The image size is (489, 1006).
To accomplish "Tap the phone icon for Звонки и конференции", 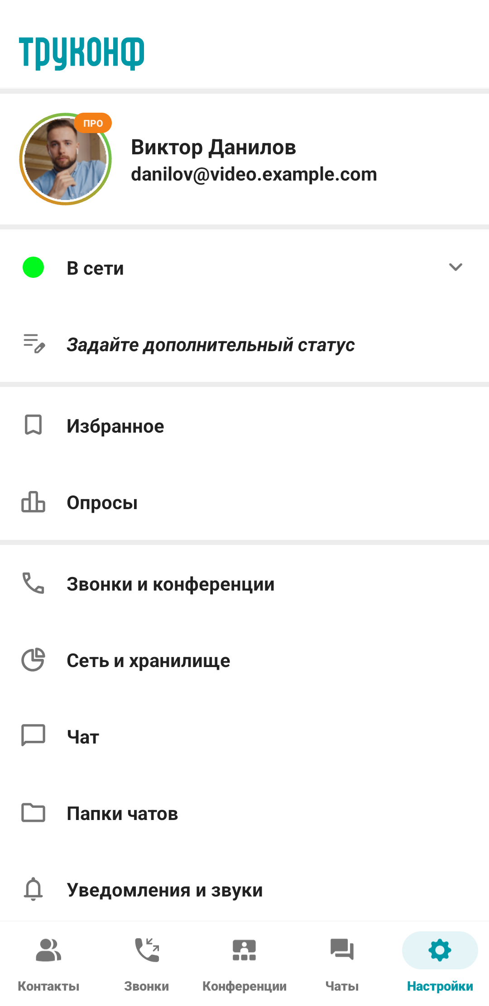I will 33,583.
